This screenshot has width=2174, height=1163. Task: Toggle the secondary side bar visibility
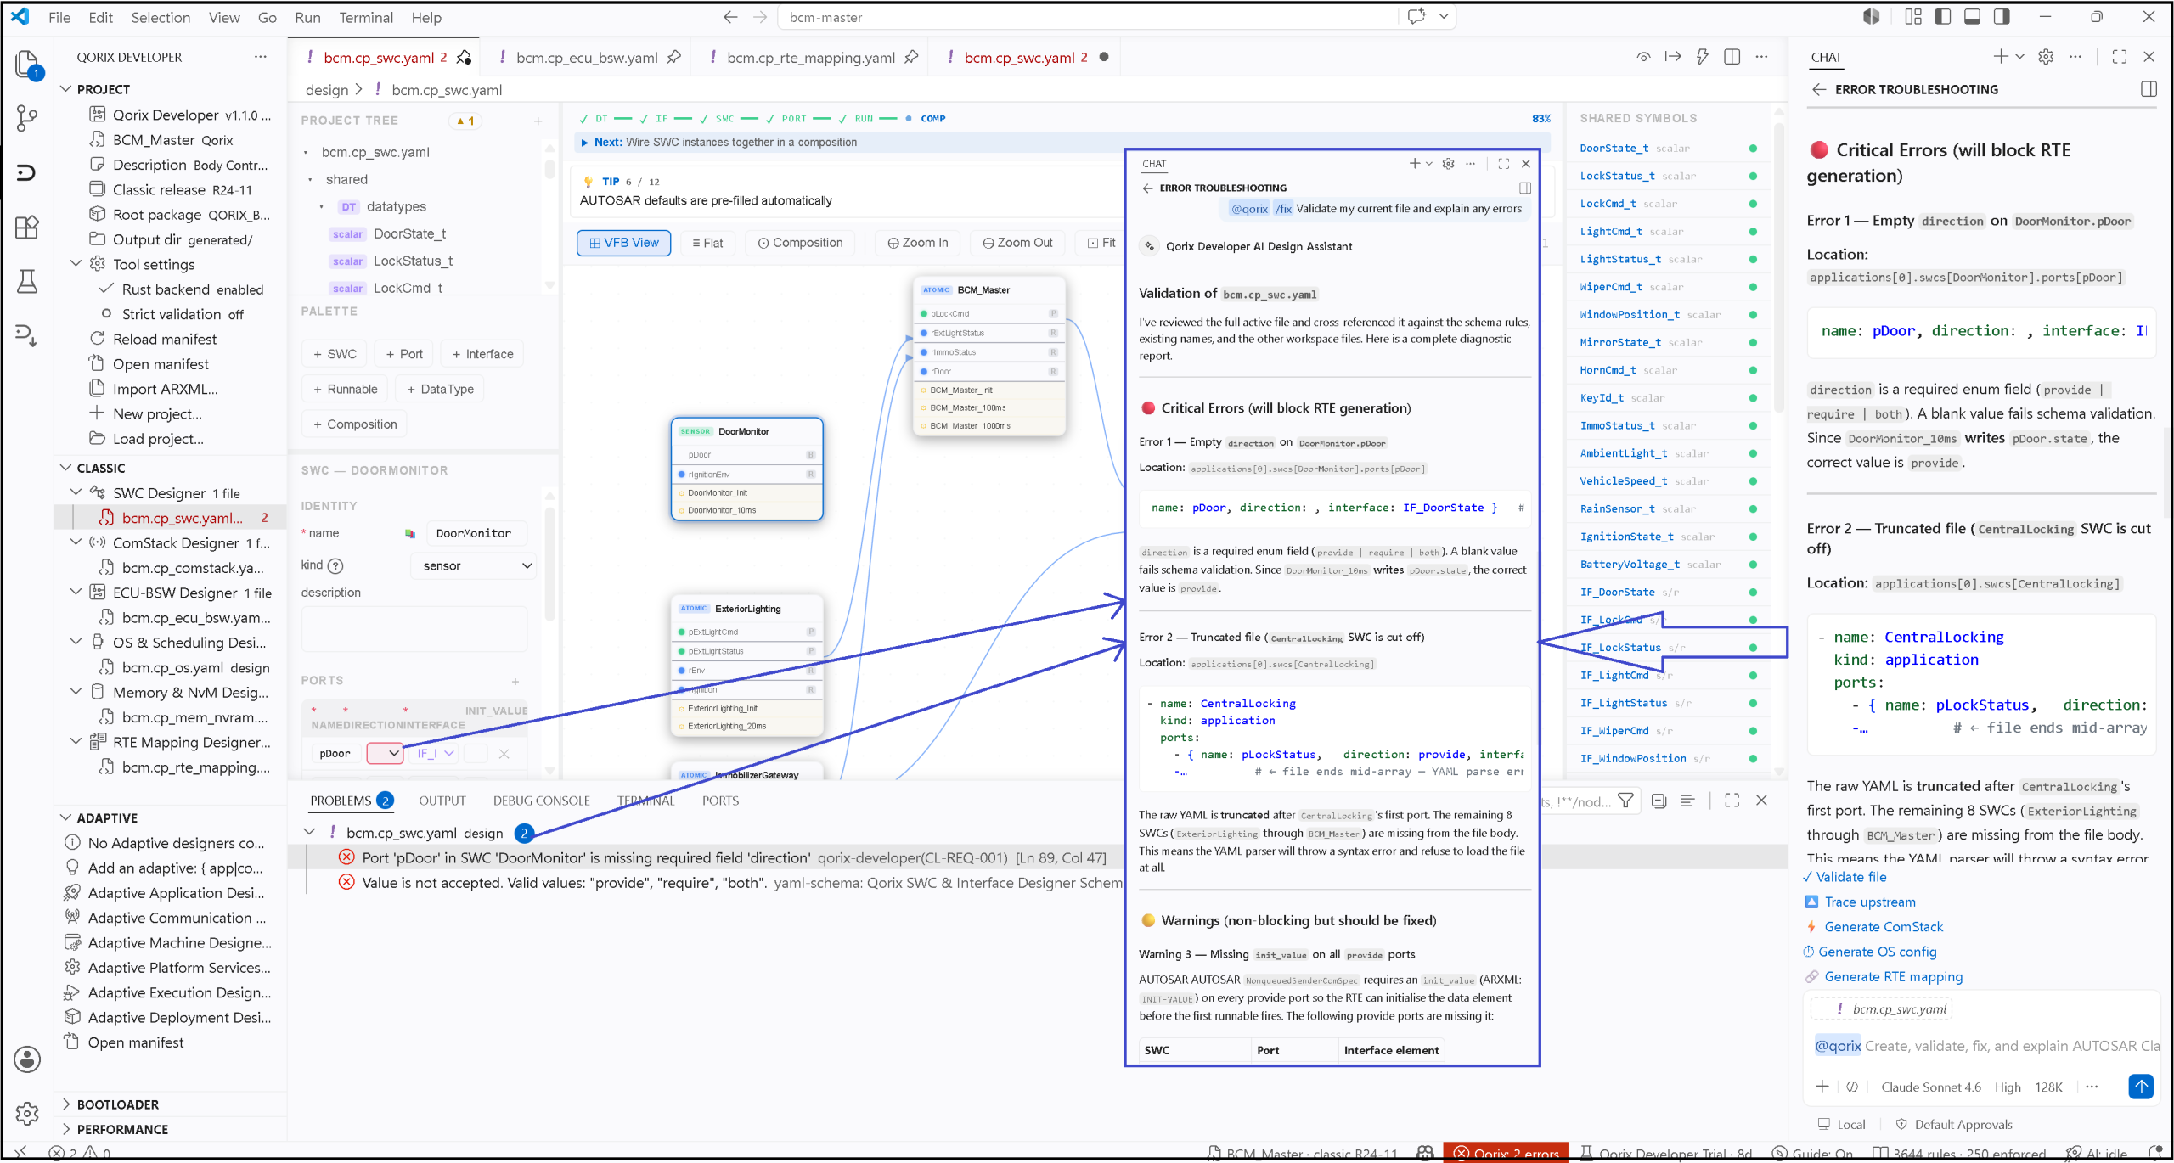tap(2002, 17)
